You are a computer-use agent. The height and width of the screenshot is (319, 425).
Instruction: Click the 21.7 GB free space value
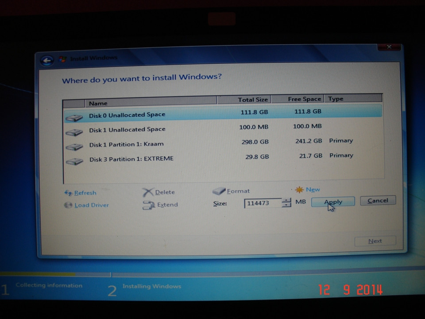[311, 156]
